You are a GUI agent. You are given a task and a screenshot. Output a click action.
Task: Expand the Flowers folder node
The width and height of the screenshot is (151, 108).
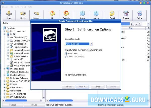[5, 84]
